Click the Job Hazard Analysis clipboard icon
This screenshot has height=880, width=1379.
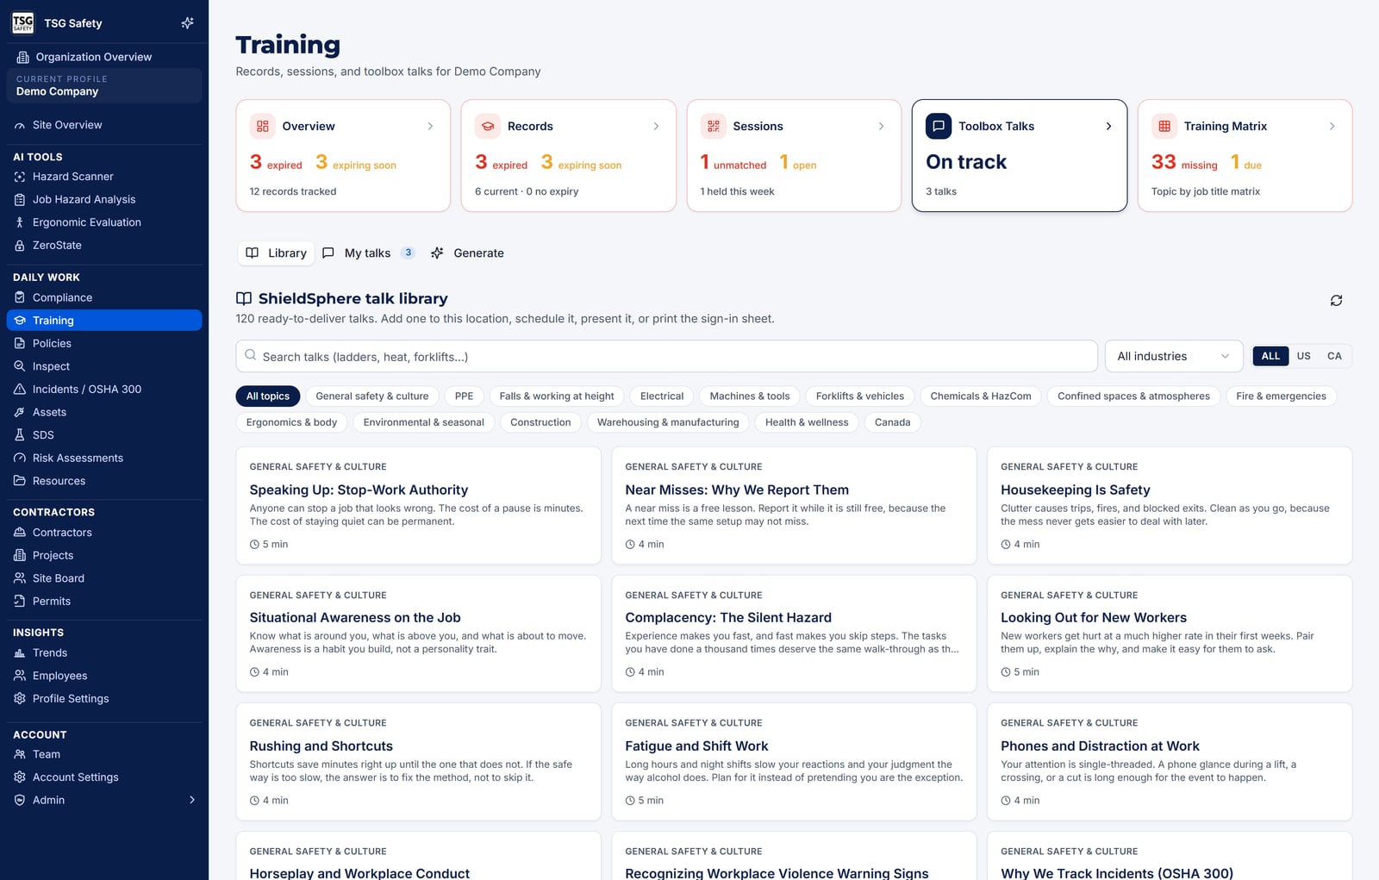pos(20,199)
